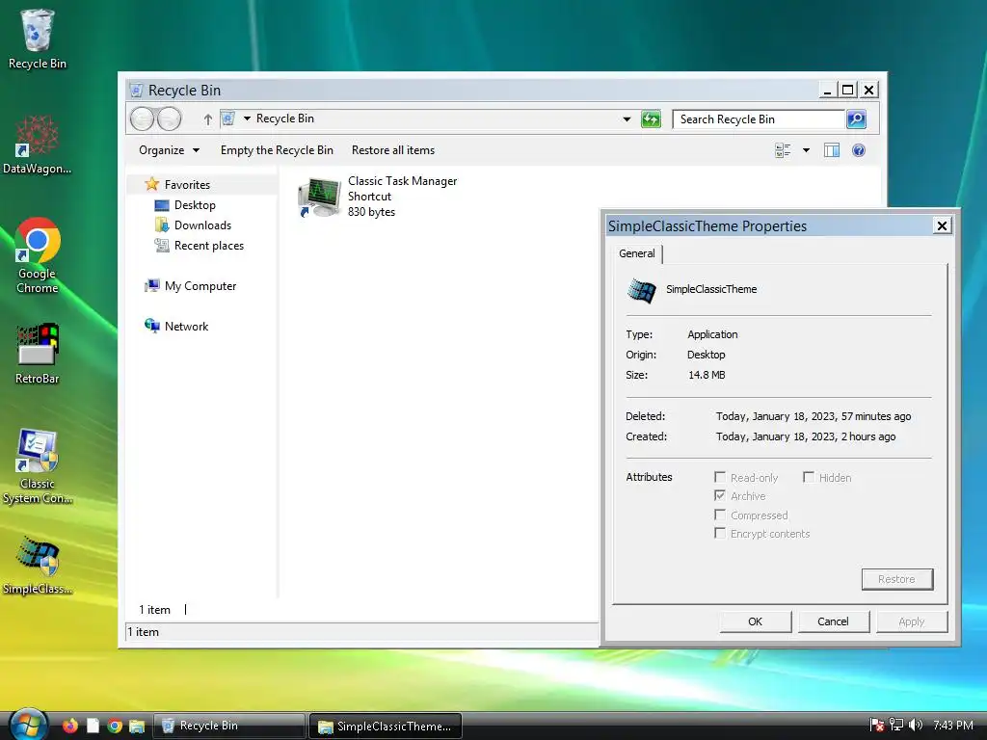Open the Start menu orb
This screenshot has height=740, width=987.
coord(28,725)
